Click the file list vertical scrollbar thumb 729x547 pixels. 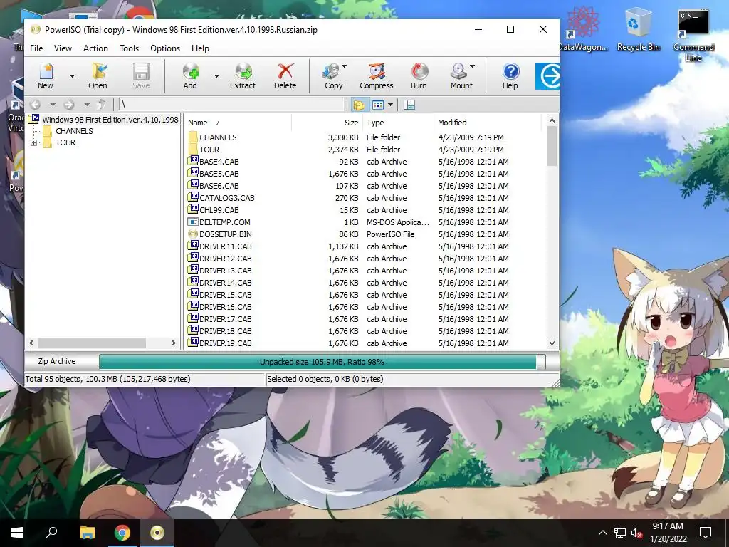click(x=552, y=146)
